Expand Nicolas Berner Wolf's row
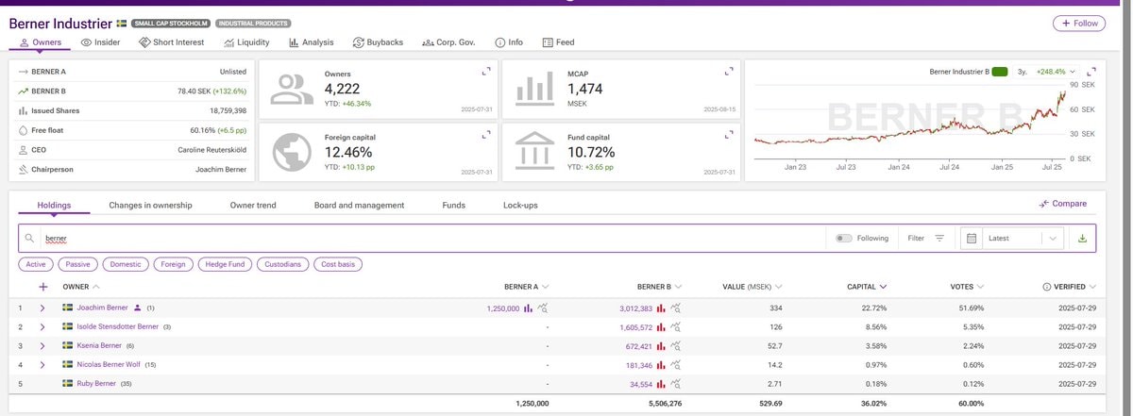 point(42,364)
